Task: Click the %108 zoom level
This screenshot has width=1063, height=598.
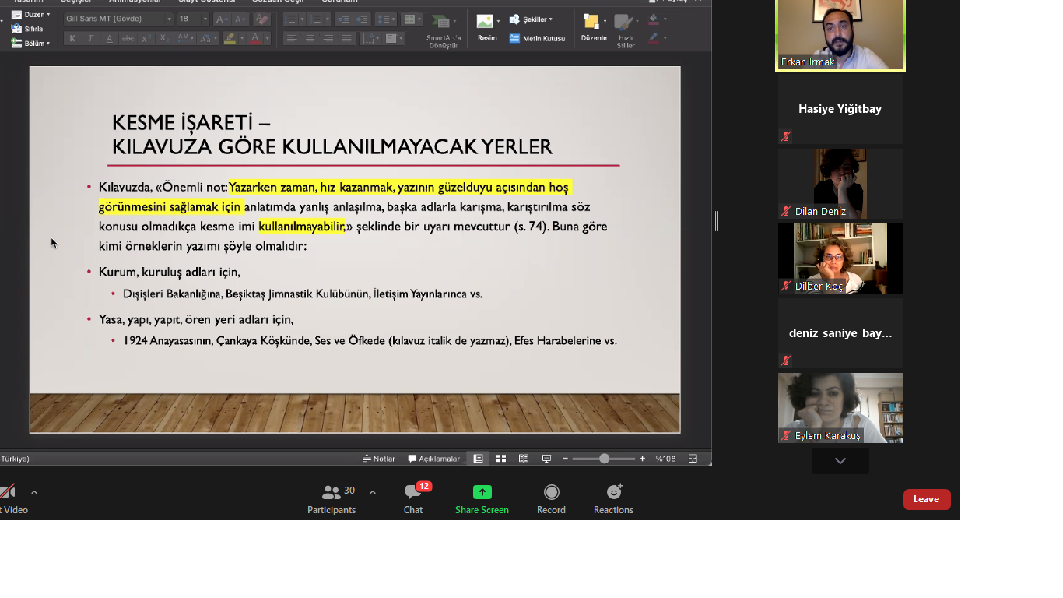Action: point(665,459)
